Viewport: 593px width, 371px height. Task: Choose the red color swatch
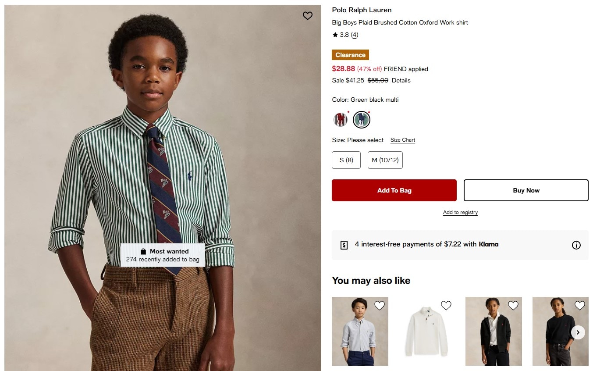[x=340, y=119]
